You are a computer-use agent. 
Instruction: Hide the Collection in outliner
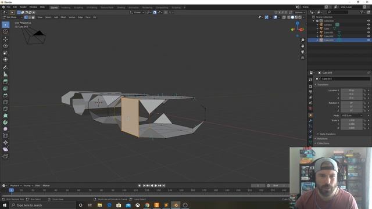(x=369, y=21)
